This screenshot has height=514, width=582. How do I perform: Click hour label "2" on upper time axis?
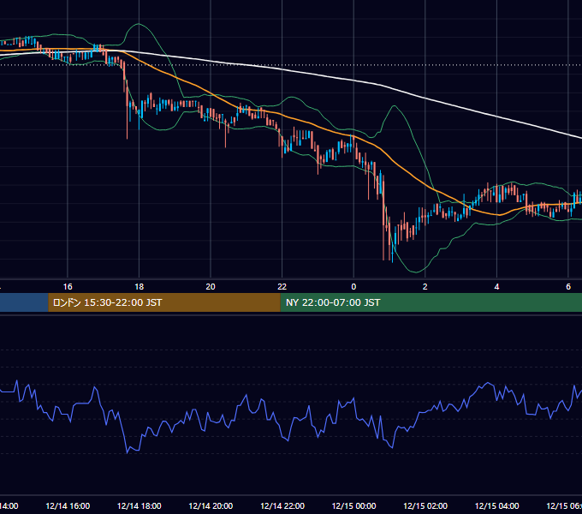pos(425,287)
